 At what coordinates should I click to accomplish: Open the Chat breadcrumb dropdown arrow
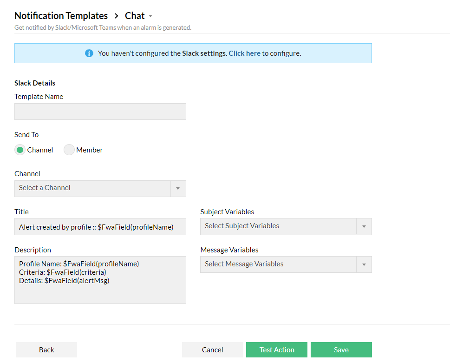tap(150, 16)
